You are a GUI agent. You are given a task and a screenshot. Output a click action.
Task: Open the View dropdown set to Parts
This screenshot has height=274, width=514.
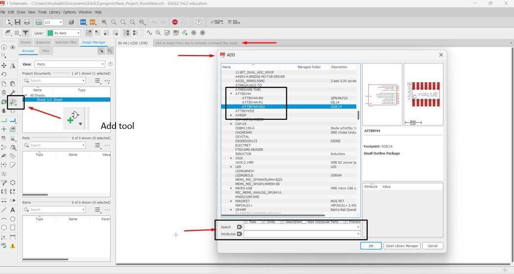[70, 64]
